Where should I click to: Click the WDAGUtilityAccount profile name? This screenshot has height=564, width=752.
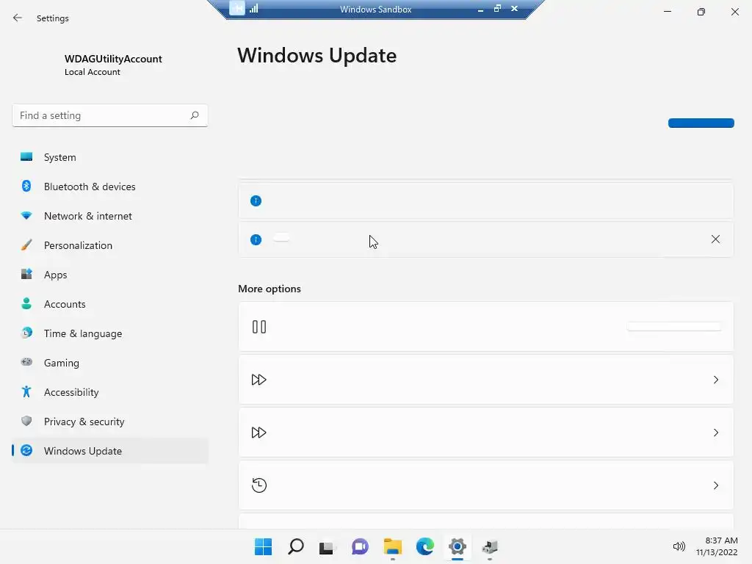pyautogui.click(x=113, y=59)
